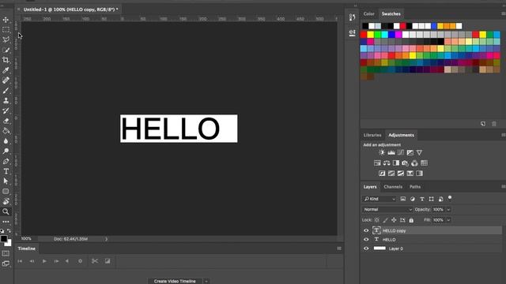Open the Edit Toolbar three-dots menu
The image size is (506, 284).
(6, 222)
